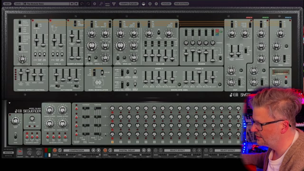Image resolution: width=304 pixels, height=171 pixels.
Task: Click the sequencer GATE TIME knob
Action: point(32,118)
